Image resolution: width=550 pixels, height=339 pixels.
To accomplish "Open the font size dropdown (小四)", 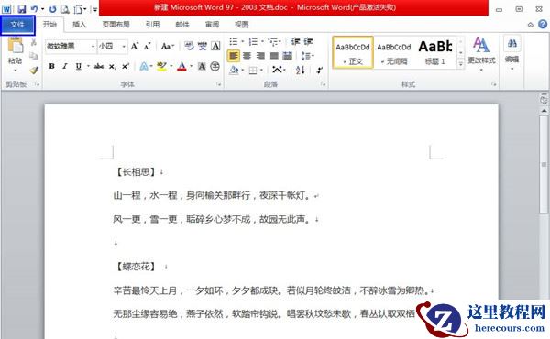I will (x=124, y=47).
